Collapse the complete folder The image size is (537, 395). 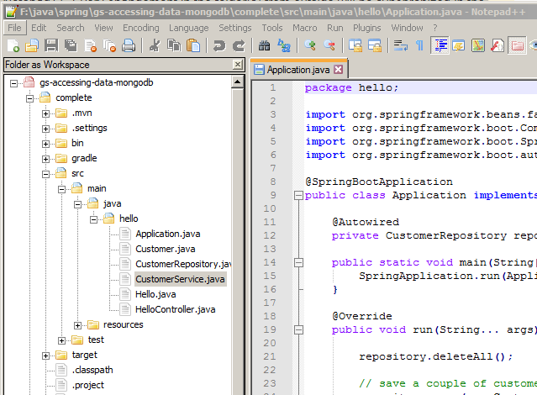29,98
